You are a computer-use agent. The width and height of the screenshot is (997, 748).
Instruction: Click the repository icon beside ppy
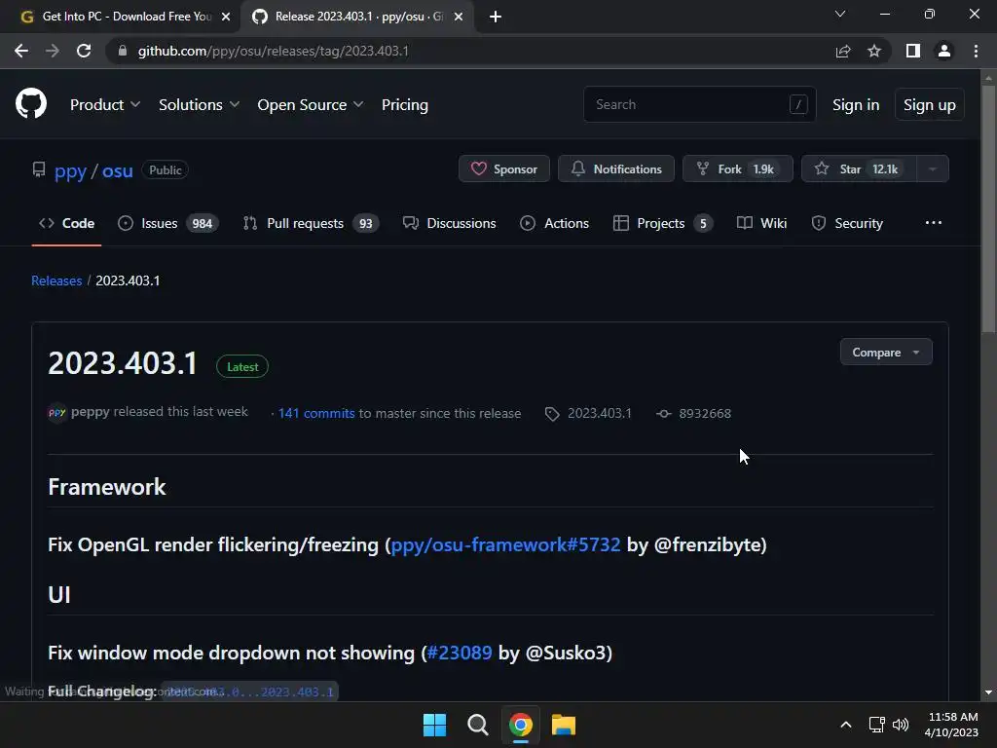click(39, 169)
